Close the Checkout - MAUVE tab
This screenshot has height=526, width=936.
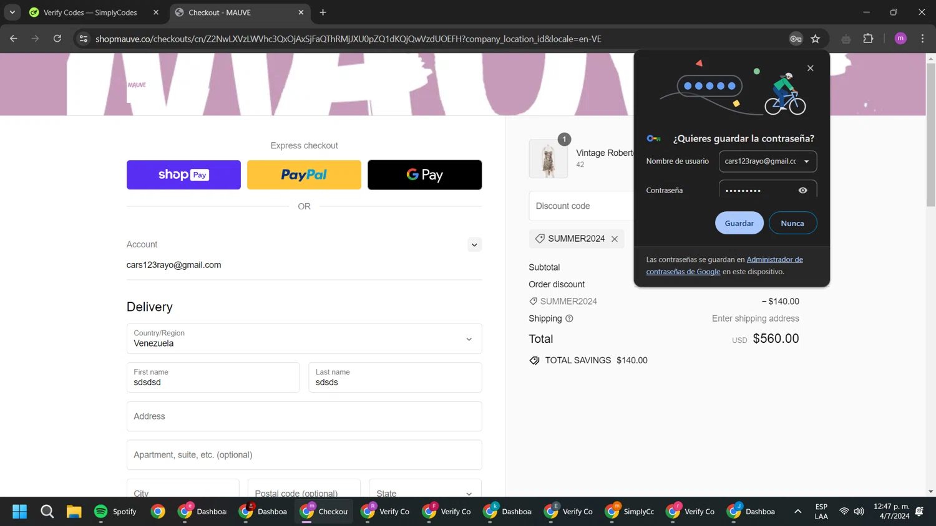click(x=301, y=12)
